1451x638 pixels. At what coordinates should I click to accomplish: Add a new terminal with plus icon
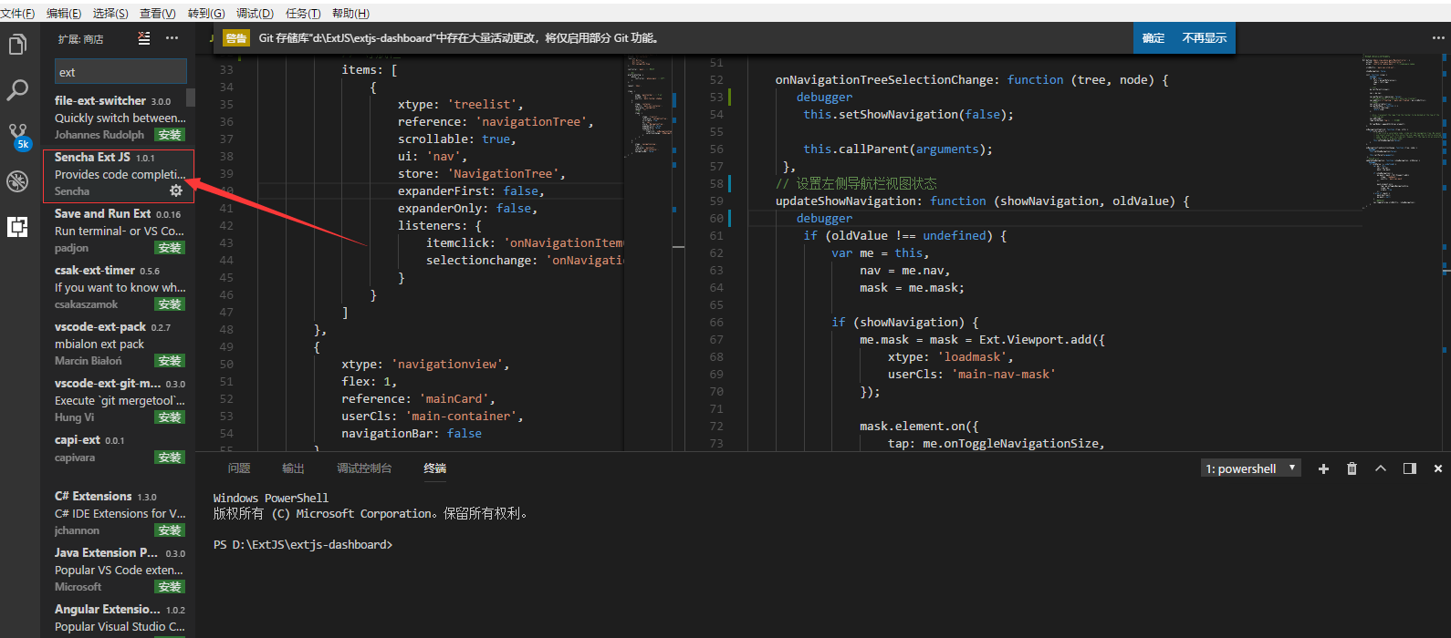(x=1323, y=468)
